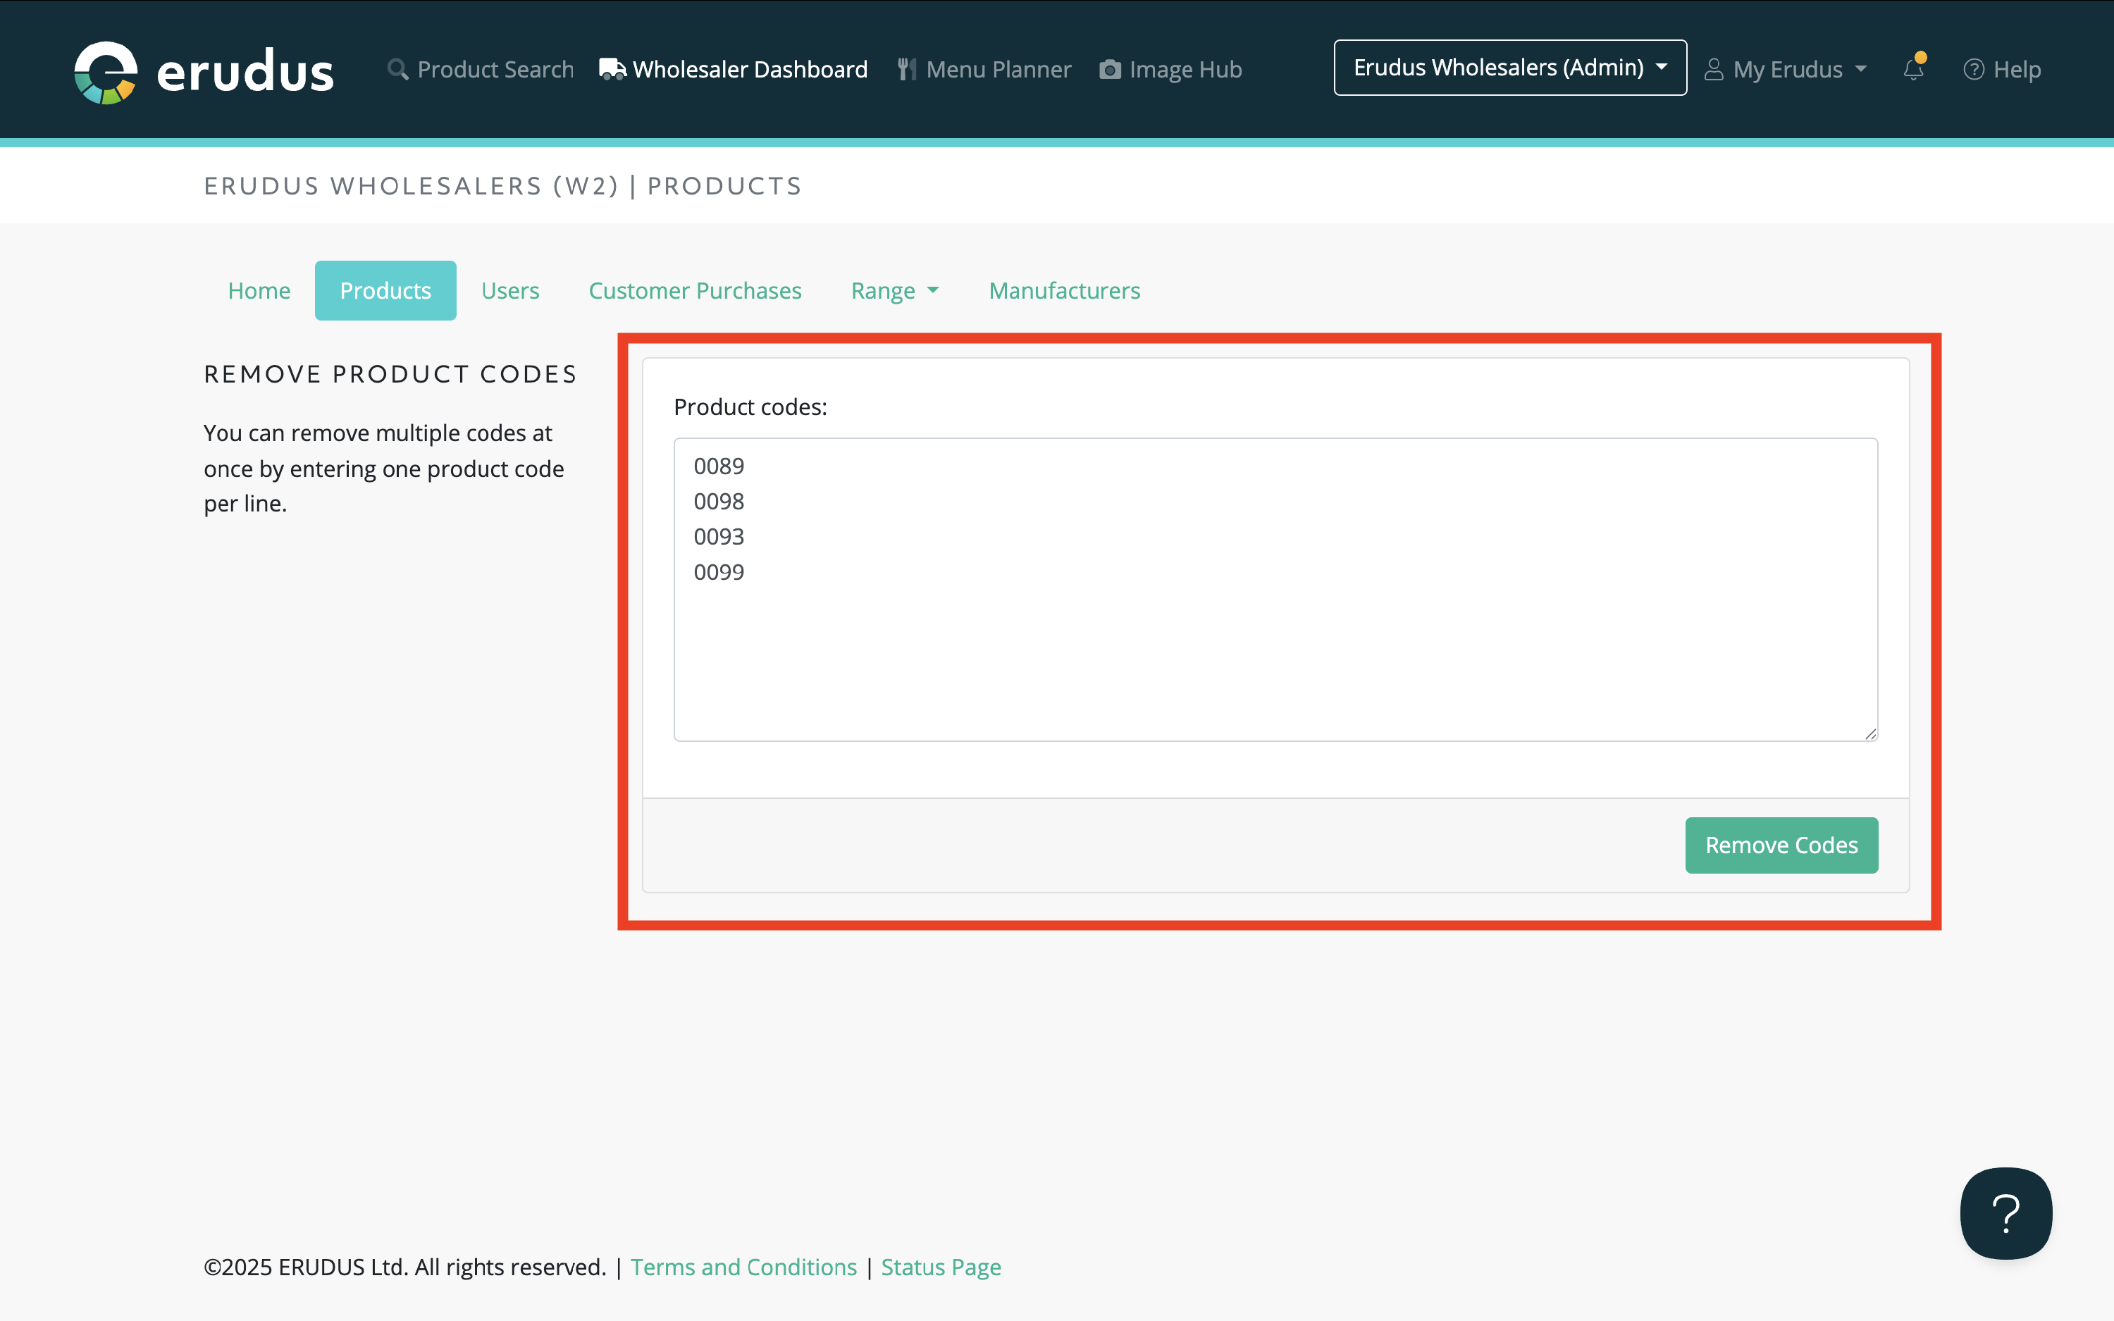Click the Menu Planner cutlery icon
The image size is (2114, 1321).
907,69
